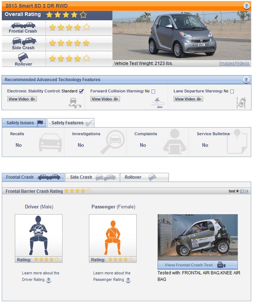253x303 pixels.
Task: Click the Side Crash car icon in ratings summary
Action: point(24,41)
